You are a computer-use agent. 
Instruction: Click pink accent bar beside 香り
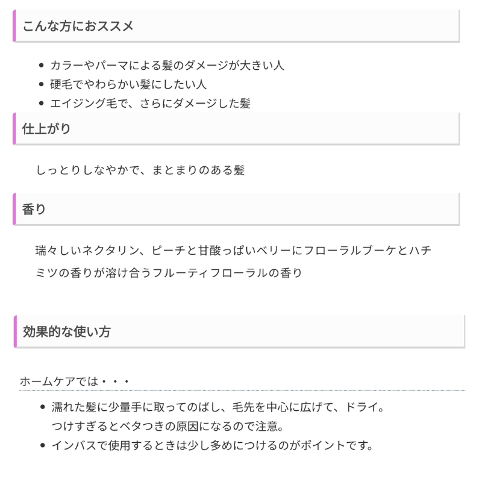tap(14, 209)
